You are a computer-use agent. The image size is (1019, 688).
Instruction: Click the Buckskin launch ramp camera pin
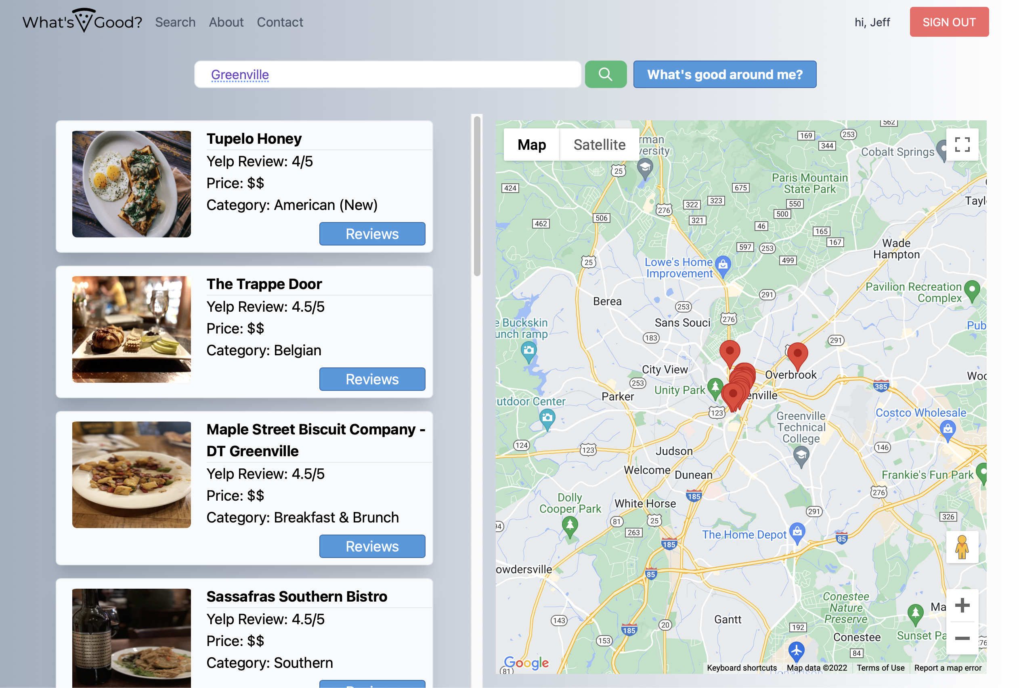(529, 352)
